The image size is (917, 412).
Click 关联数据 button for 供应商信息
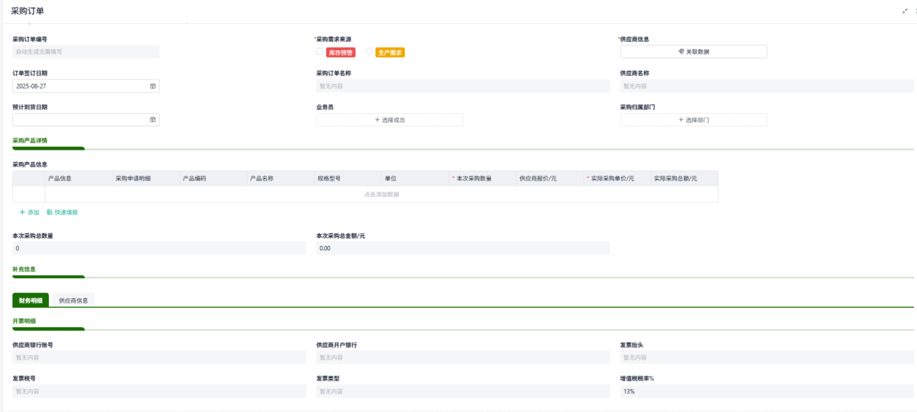693,52
